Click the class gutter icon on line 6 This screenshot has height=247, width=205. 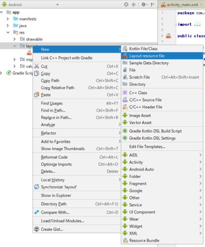[x=168, y=36]
